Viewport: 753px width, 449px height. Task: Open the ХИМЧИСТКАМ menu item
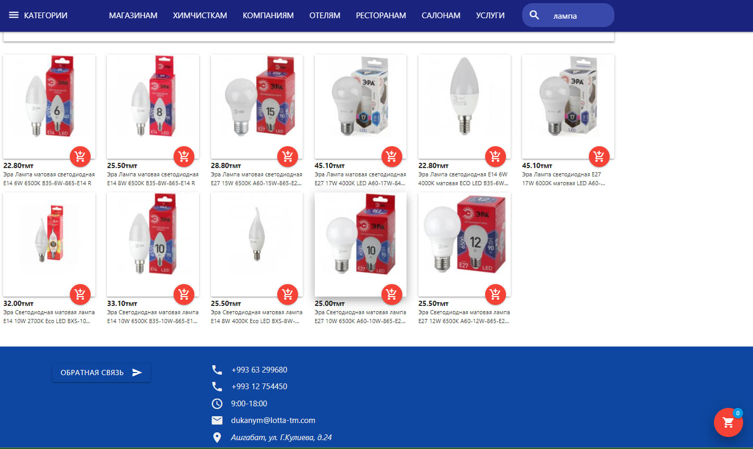click(x=200, y=16)
